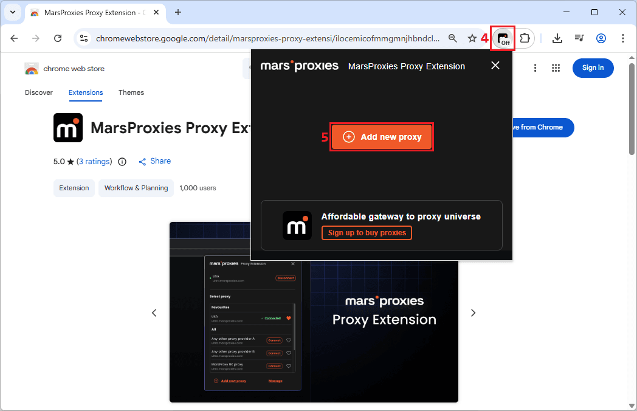
Task: Expand the tab search dropdown arrow
Action: tap(13, 12)
